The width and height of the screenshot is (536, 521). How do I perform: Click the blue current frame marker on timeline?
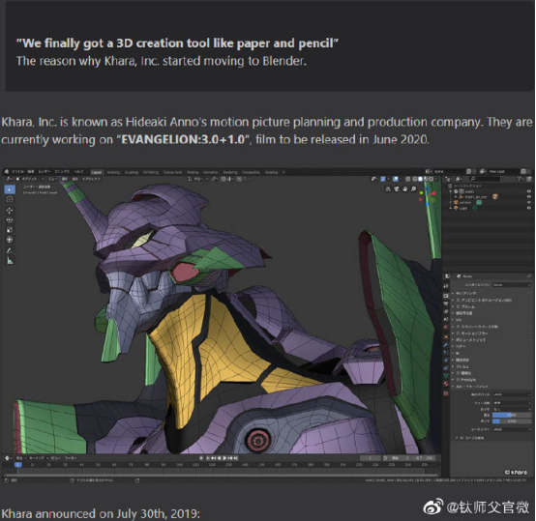pyautogui.click(x=18, y=465)
